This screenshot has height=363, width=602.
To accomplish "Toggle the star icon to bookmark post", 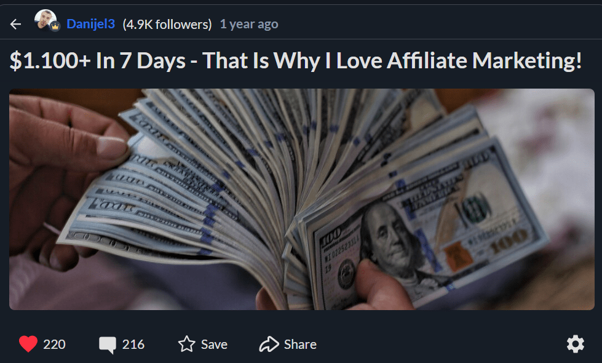I will pyautogui.click(x=186, y=344).
